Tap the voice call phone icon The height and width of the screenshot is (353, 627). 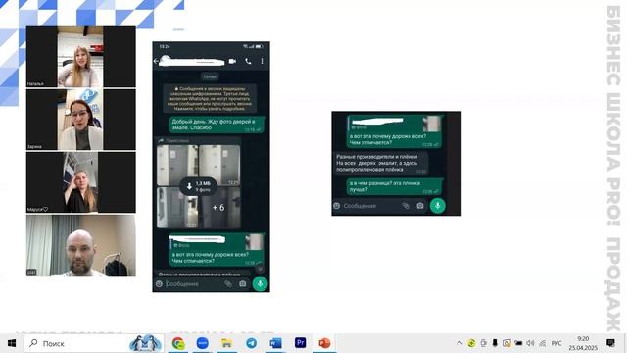point(248,61)
